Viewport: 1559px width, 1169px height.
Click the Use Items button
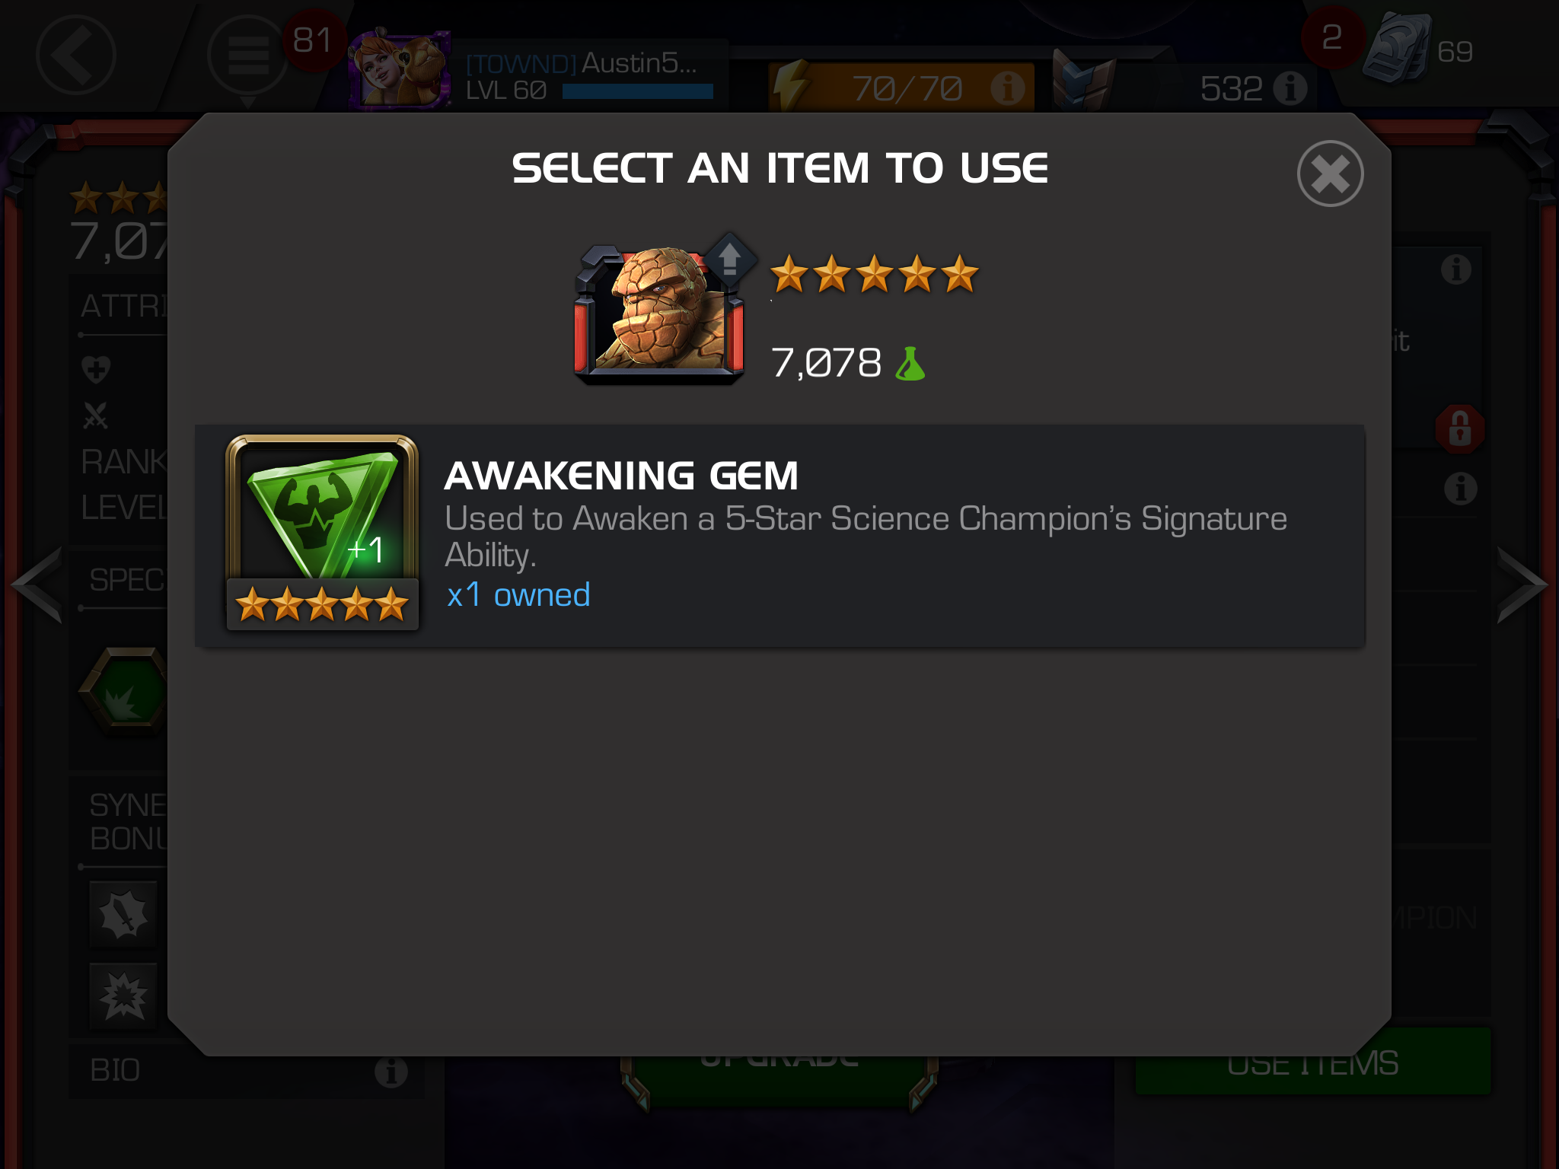[1313, 1062]
